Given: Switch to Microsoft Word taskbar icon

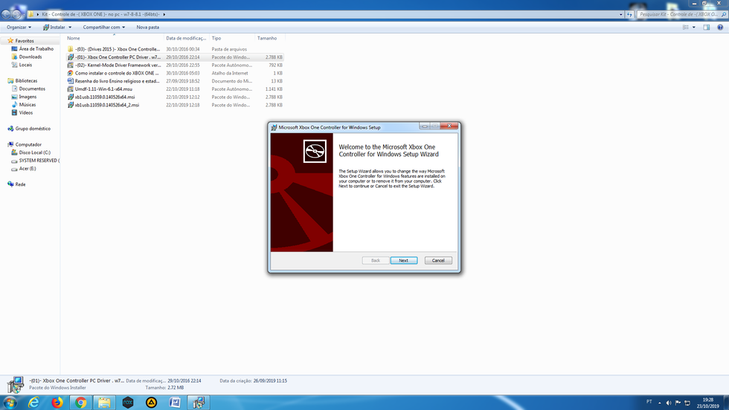Looking at the screenshot, I should click(175, 403).
